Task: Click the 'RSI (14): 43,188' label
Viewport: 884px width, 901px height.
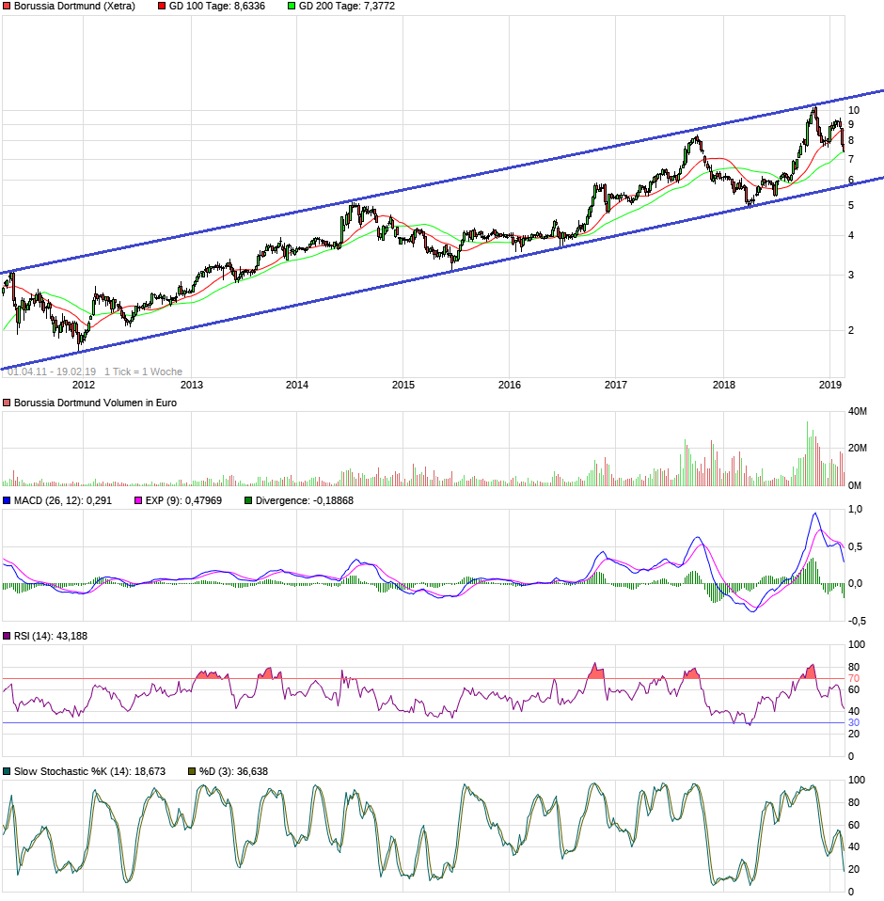Action: click(51, 636)
